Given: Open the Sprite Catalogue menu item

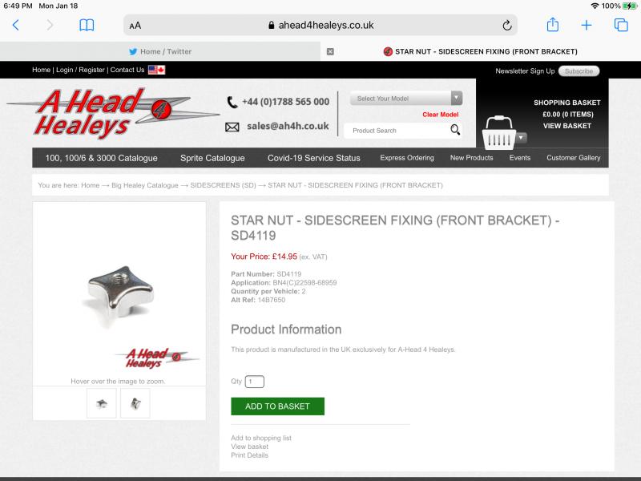Looking at the screenshot, I should [x=212, y=158].
